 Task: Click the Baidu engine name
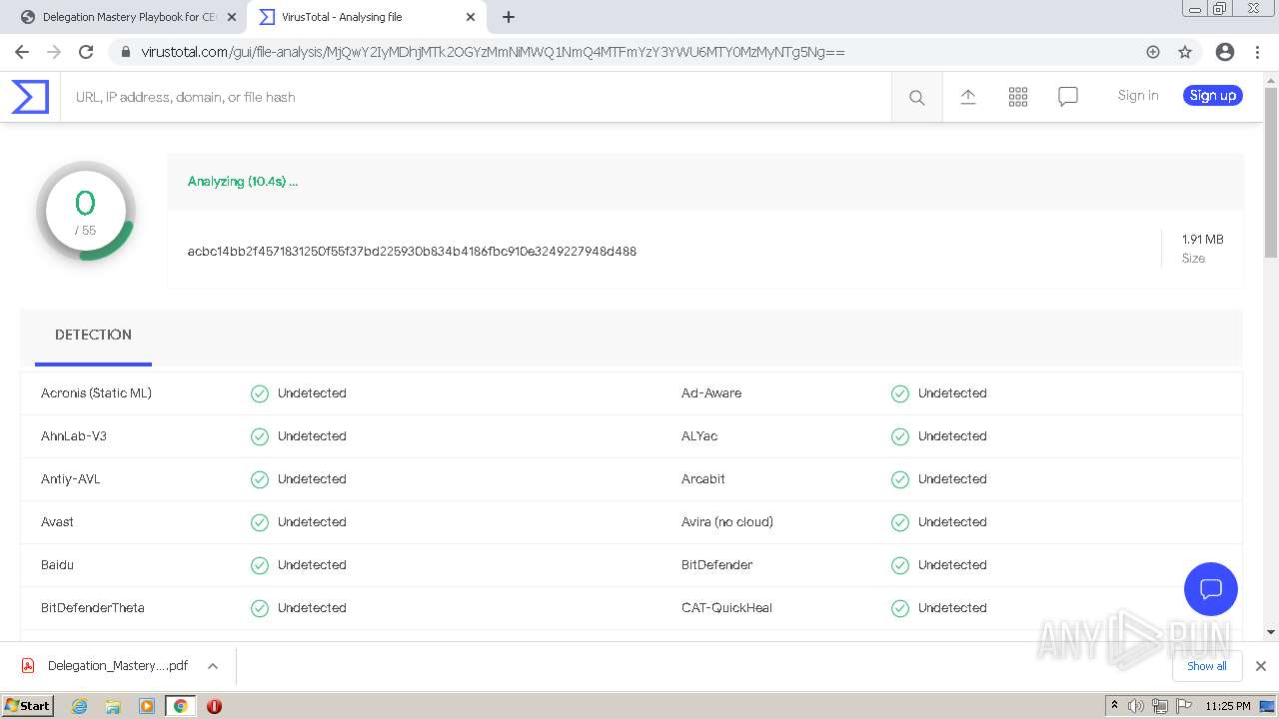(x=57, y=565)
